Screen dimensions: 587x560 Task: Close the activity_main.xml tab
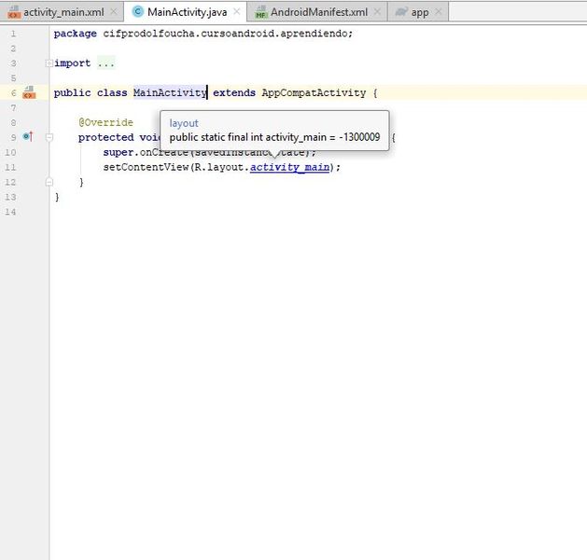pos(114,12)
